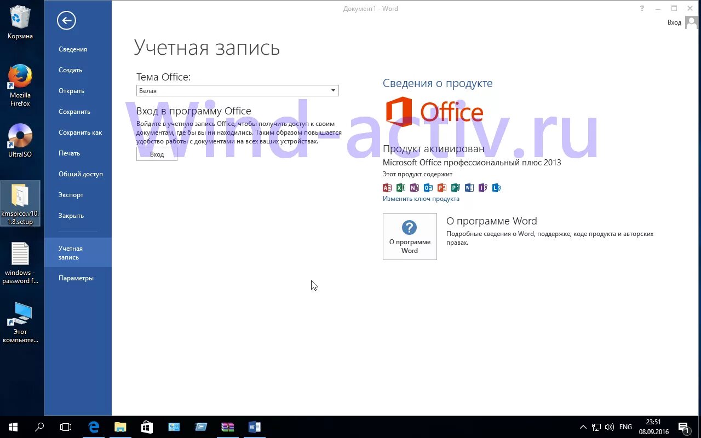The image size is (701, 438).
Task: Click the network tray icon
Action: pyautogui.click(x=596, y=427)
